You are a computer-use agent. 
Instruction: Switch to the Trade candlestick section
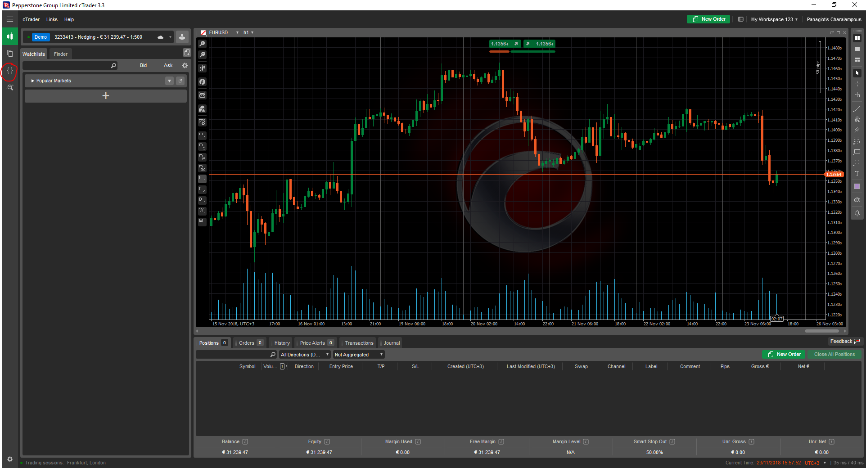coord(10,36)
